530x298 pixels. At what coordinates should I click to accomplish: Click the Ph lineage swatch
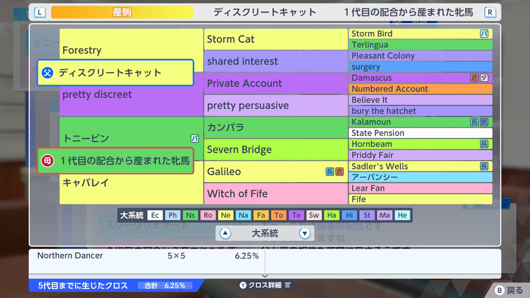(x=173, y=215)
